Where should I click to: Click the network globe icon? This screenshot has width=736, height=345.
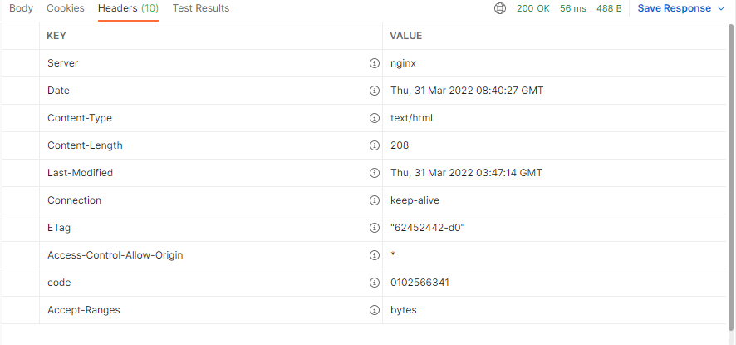point(500,8)
